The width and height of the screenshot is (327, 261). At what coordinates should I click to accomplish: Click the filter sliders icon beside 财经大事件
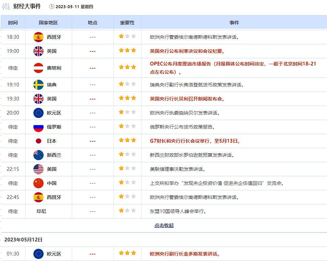(6, 7)
